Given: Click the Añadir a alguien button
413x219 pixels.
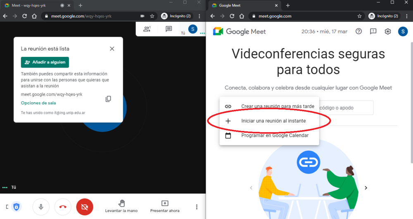Looking at the screenshot, I should tap(45, 62).
